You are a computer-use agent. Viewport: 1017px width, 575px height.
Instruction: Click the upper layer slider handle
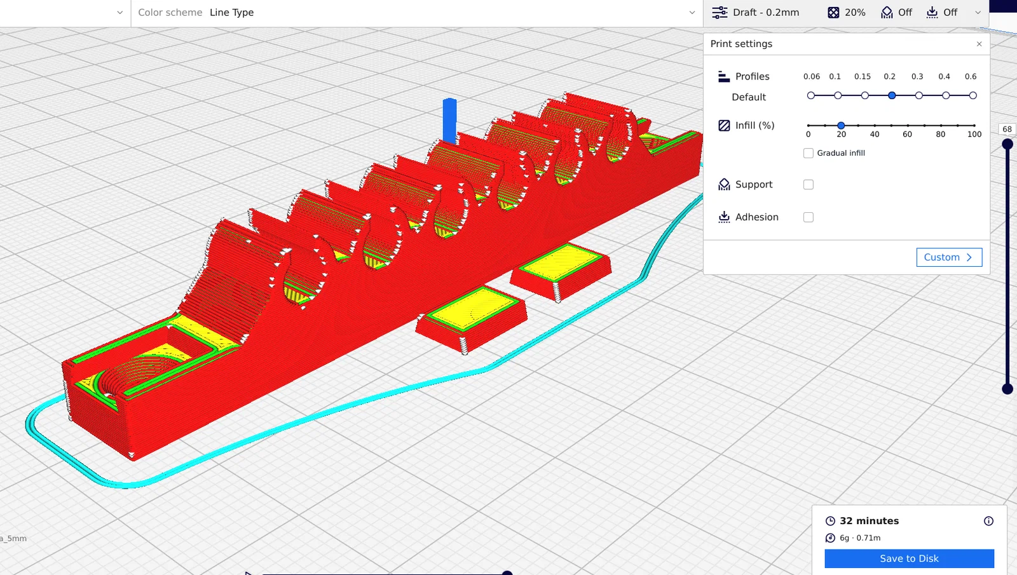pos(1007,144)
